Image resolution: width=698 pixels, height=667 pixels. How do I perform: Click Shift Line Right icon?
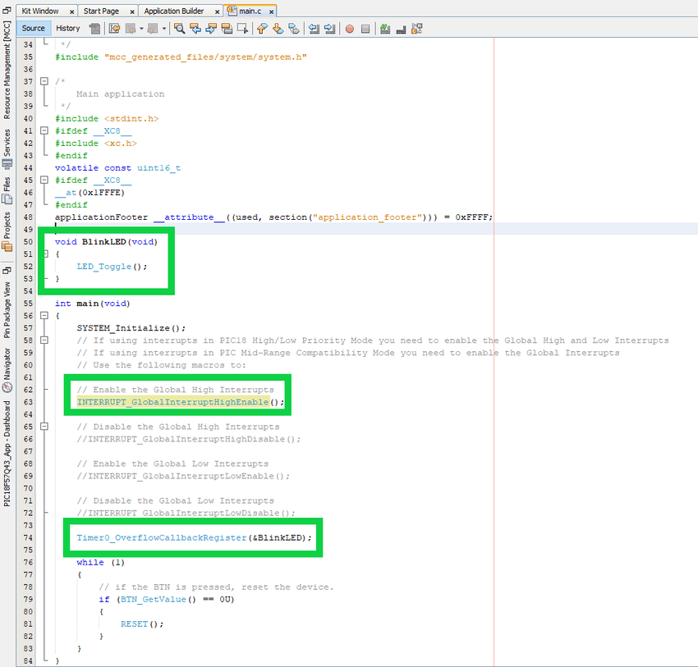[x=329, y=29]
